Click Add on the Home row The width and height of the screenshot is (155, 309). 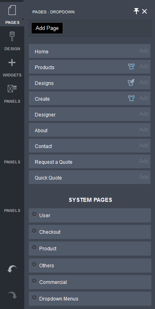[144, 51]
